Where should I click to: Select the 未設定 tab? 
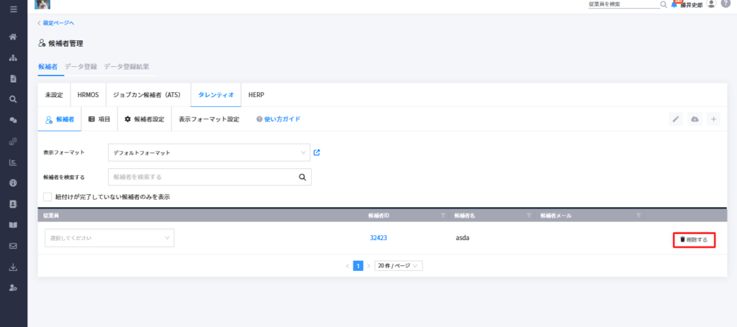[x=54, y=95]
